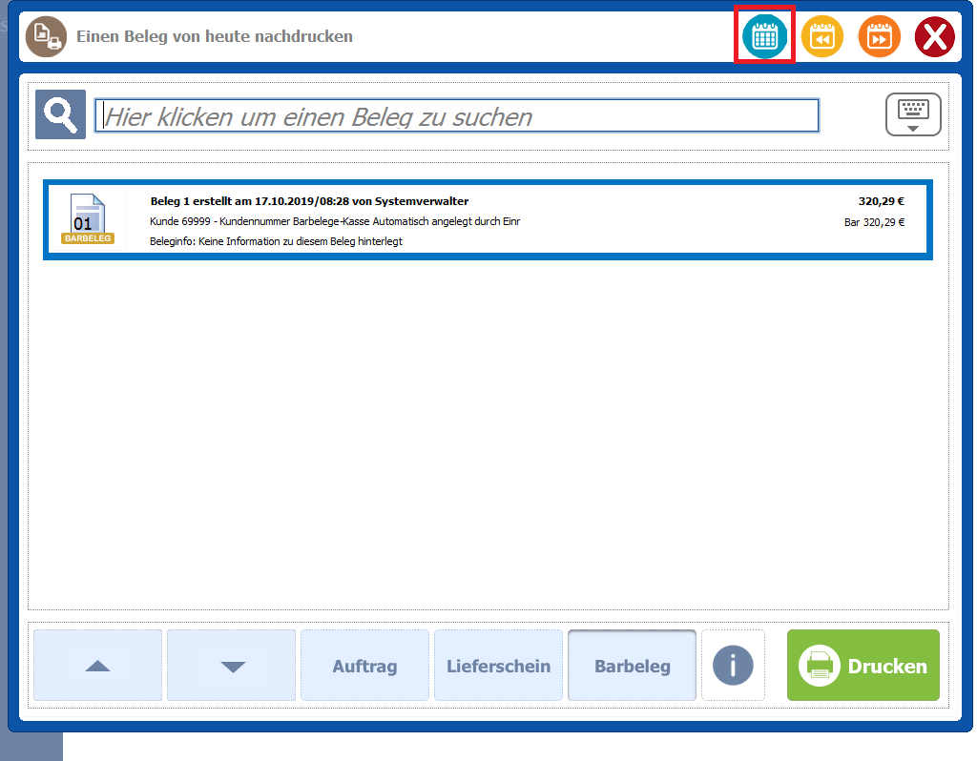This screenshot has height=761, width=977.
Task: Click the Beleginfo line of the receipt
Action: 276,241
